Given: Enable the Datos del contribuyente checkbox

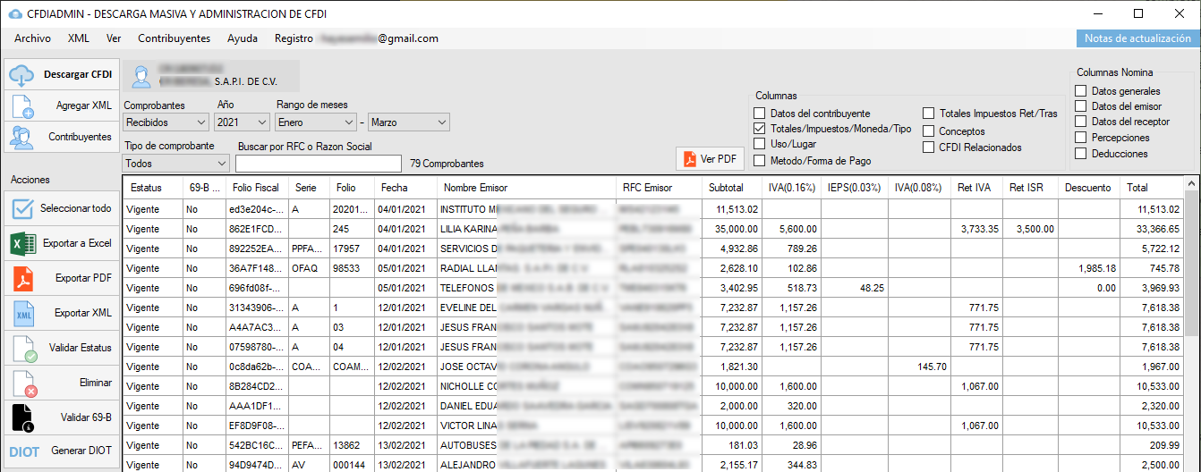Looking at the screenshot, I should point(760,114).
